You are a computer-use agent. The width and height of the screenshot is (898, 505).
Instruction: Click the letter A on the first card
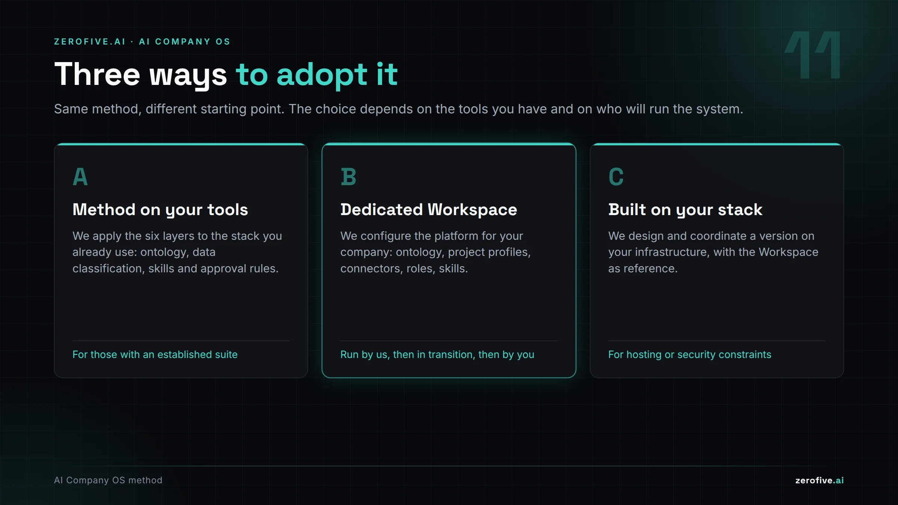coord(80,177)
